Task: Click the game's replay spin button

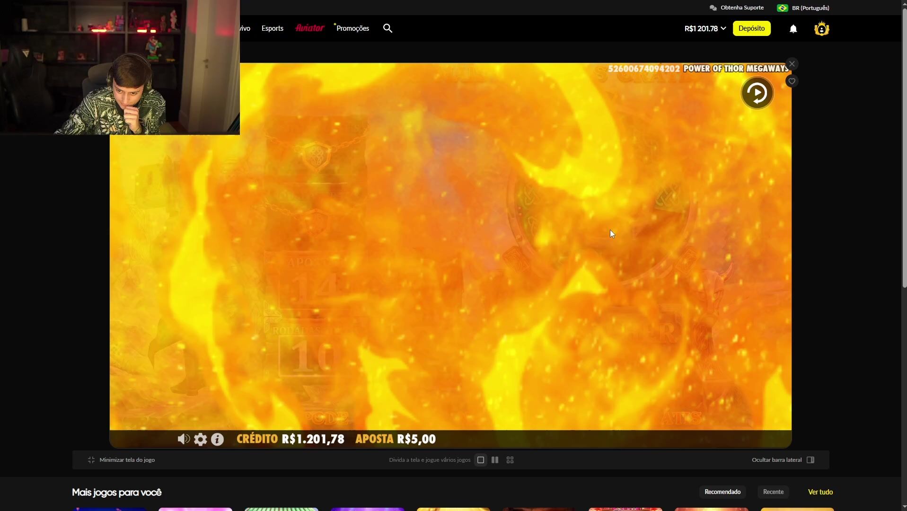Action: pyautogui.click(x=757, y=93)
